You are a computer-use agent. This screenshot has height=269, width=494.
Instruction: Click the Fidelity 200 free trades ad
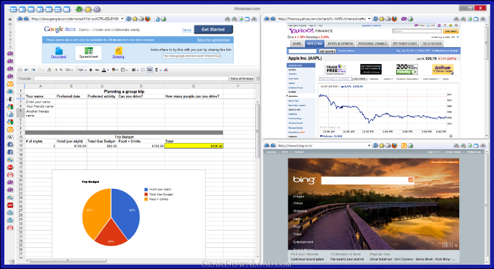[x=407, y=69]
